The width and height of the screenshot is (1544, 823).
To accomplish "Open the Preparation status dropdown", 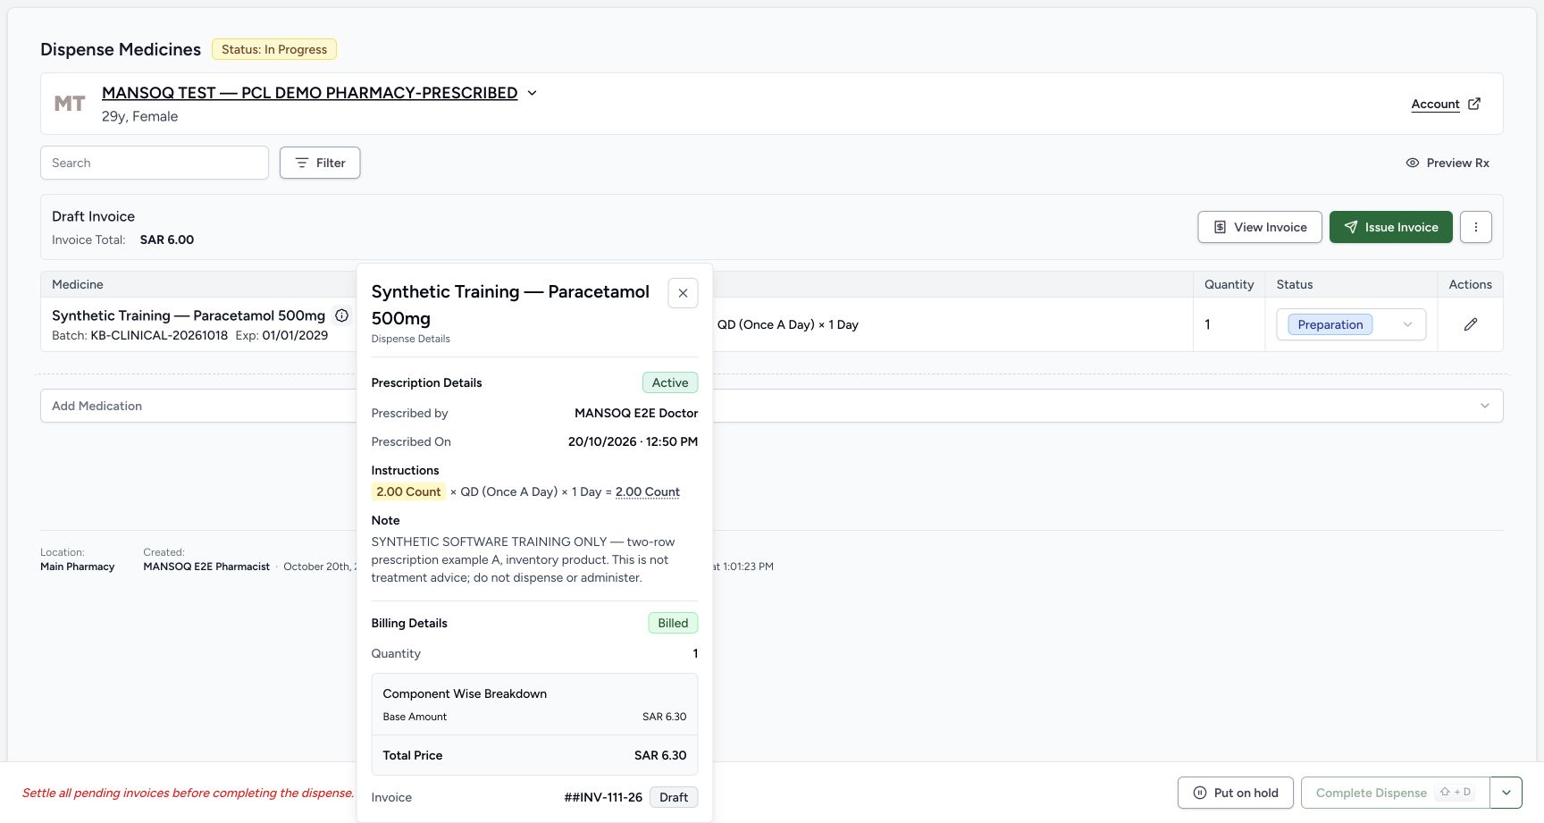I will pos(1351,324).
